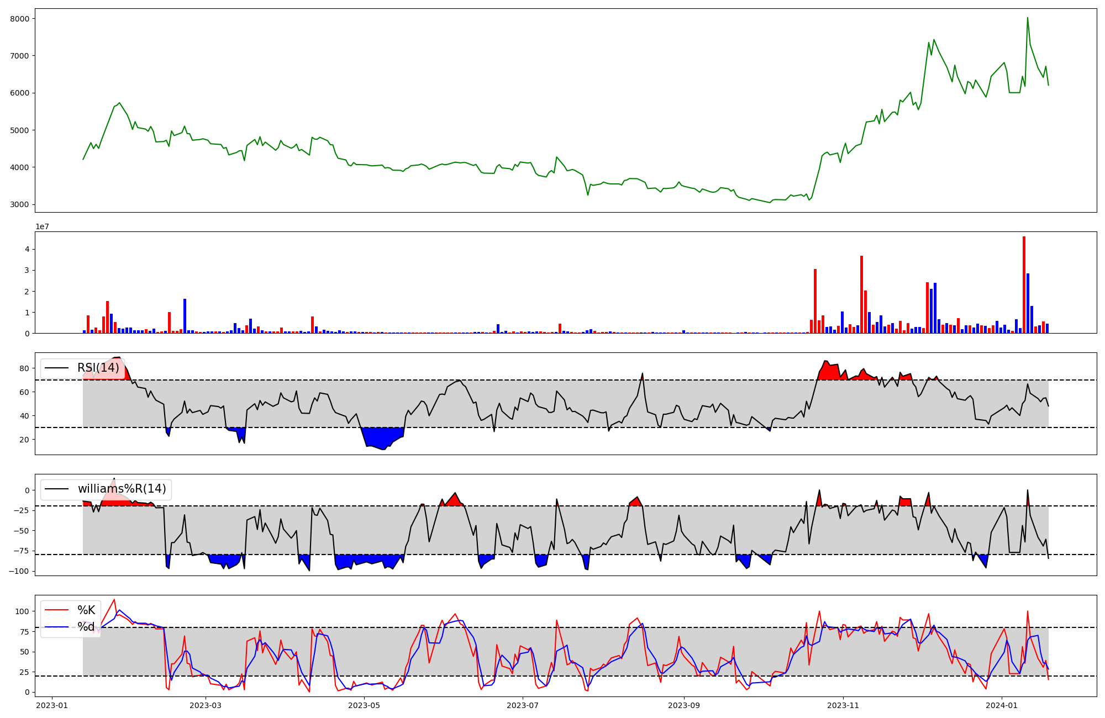Click the 2023-11 date tick label
Screen dimensions: 1105x718
tap(843, 705)
